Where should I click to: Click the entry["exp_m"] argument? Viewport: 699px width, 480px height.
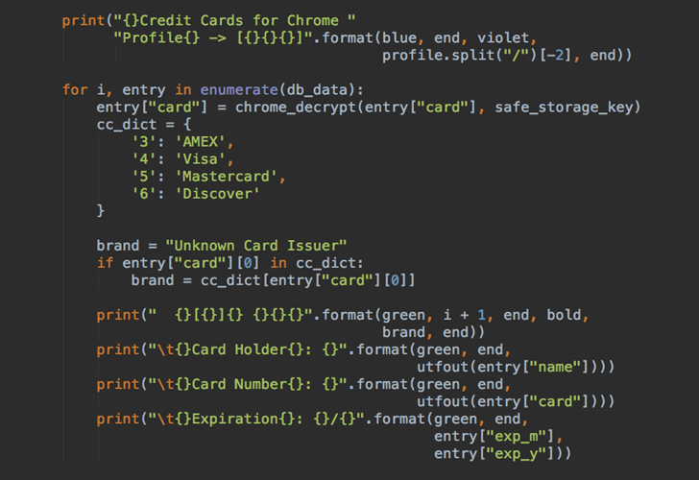[494, 437]
